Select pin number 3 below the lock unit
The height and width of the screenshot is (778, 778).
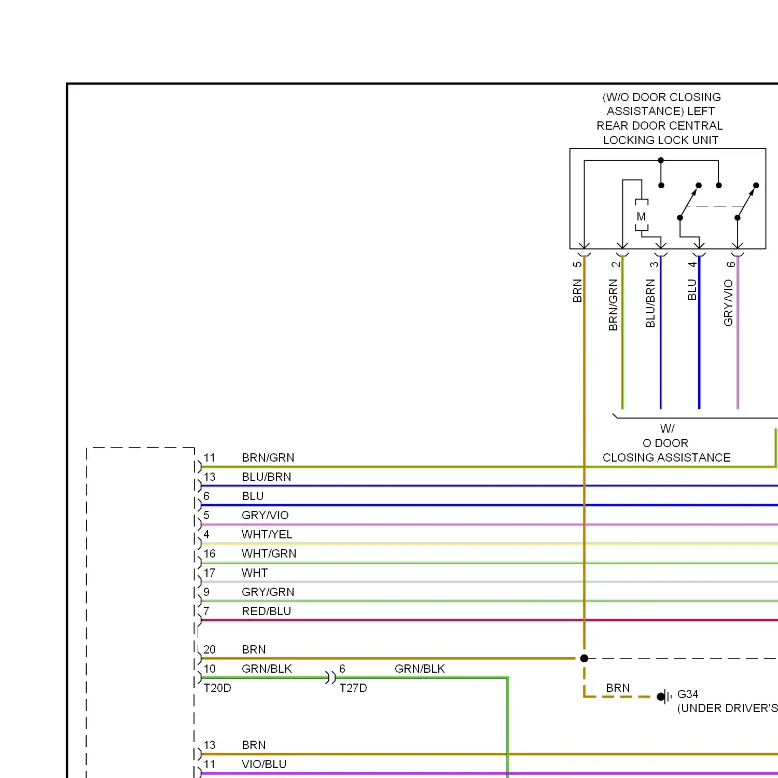654,264
